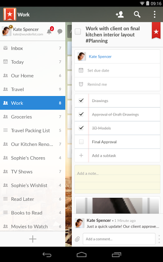Tap the Wunderlist app logo icon
Viewport: 163px width, 262px height.
click(10, 14)
